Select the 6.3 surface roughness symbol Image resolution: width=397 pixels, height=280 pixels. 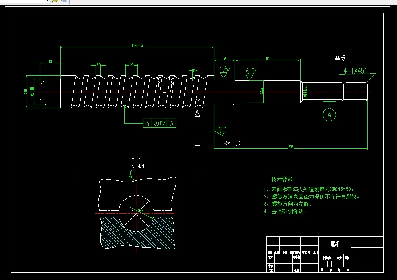(251, 74)
